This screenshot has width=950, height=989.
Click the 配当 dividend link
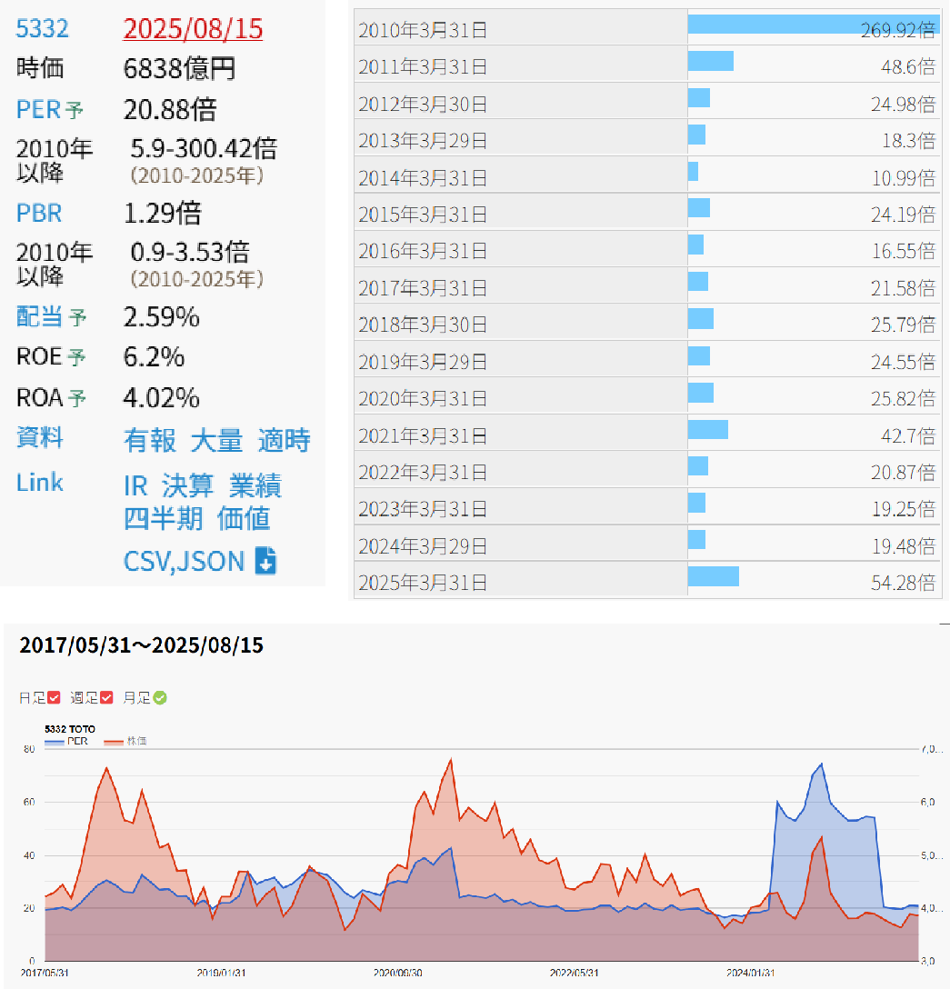coord(39,317)
